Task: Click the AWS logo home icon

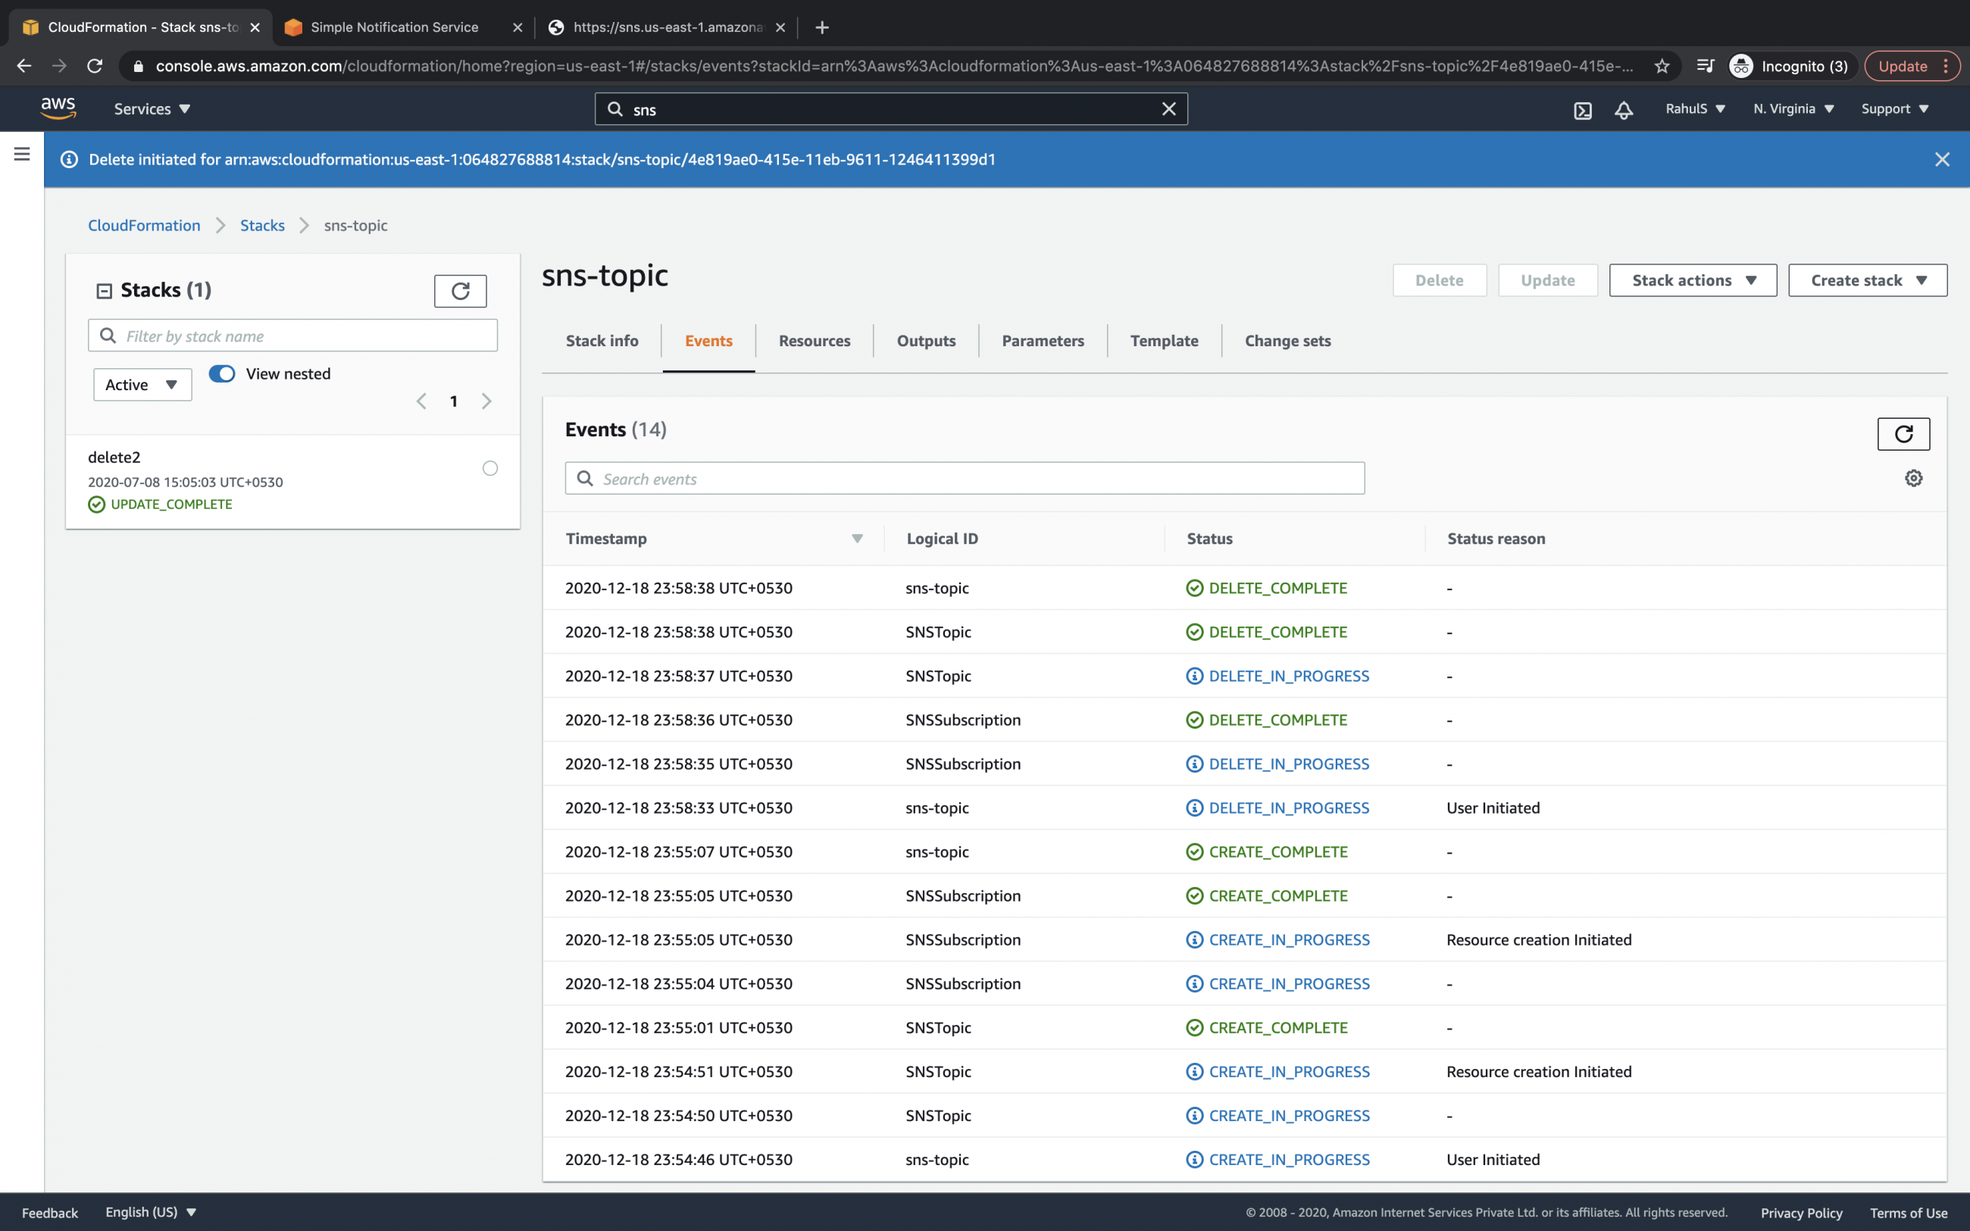Action: pyautogui.click(x=58, y=108)
